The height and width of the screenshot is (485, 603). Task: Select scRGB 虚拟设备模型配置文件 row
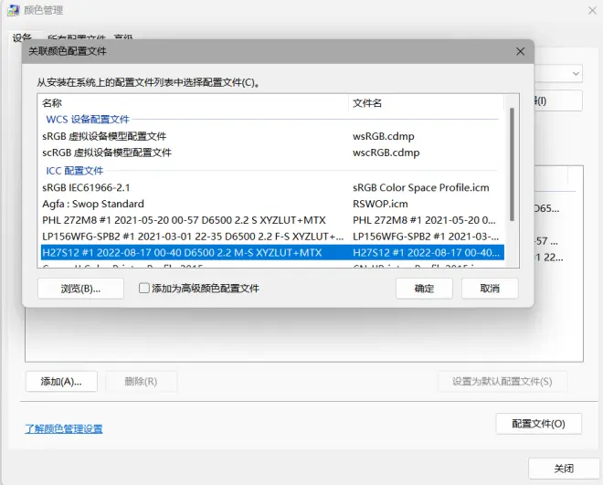tap(272, 153)
